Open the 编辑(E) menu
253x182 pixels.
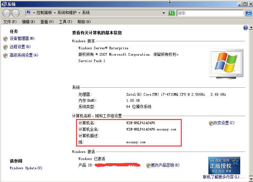pos(28,22)
